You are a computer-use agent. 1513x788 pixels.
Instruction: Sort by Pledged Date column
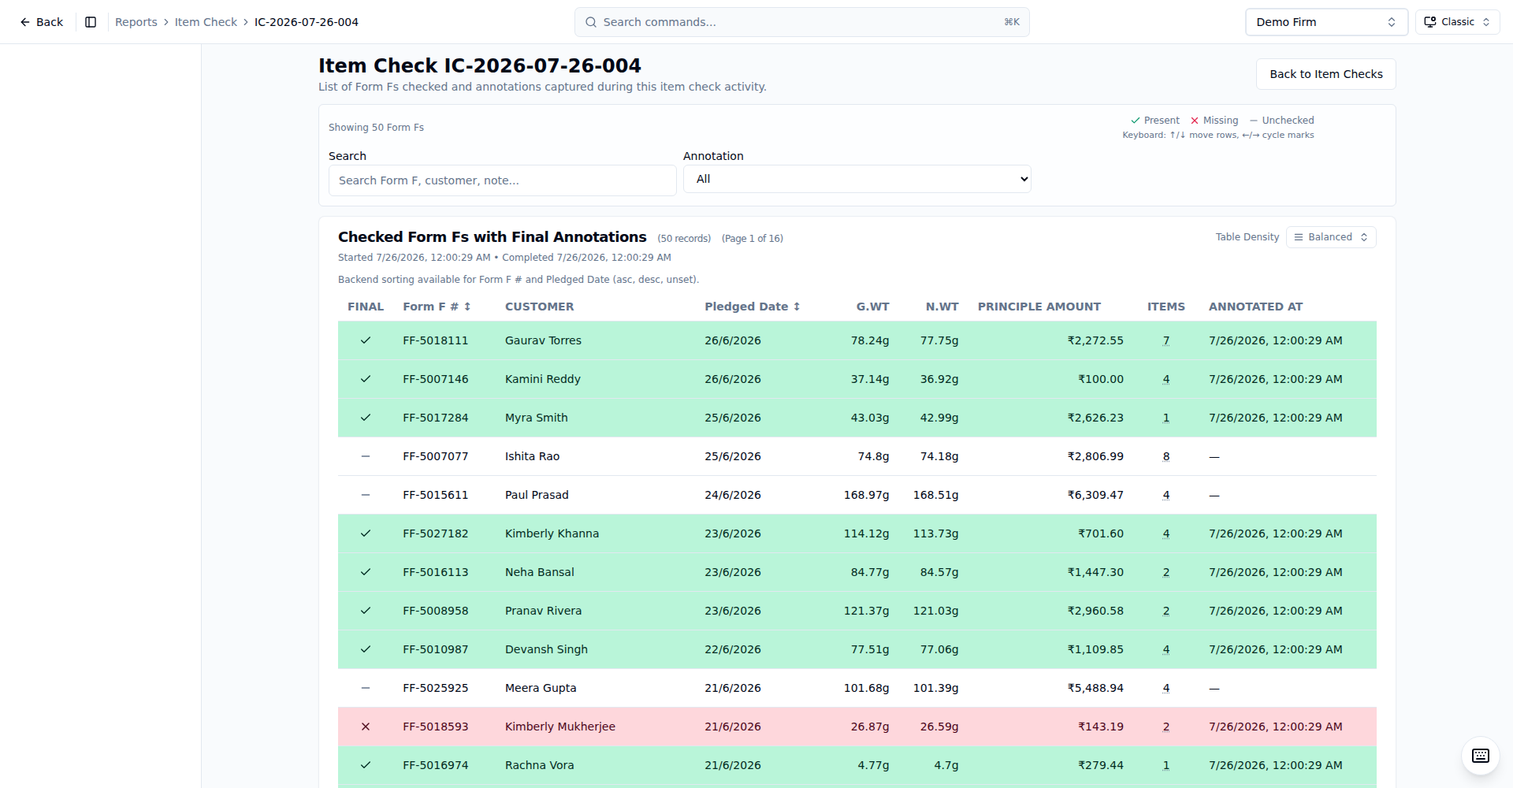[x=752, y=307]
